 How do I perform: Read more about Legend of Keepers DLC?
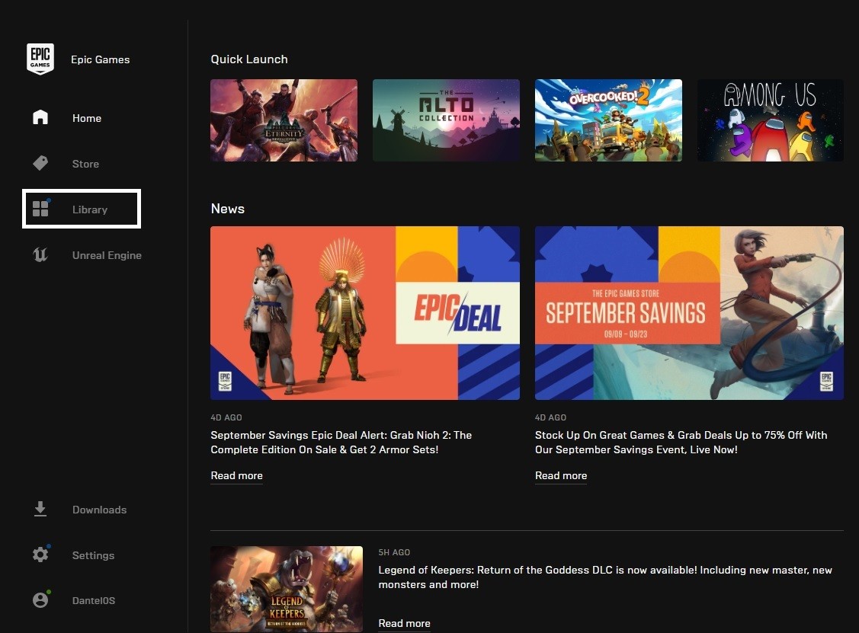point(404,623)
